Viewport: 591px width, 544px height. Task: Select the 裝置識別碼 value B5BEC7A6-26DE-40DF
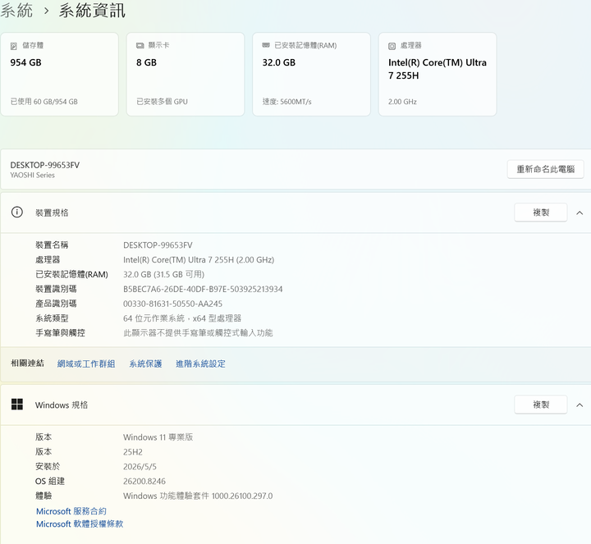[x=203, y=289]
